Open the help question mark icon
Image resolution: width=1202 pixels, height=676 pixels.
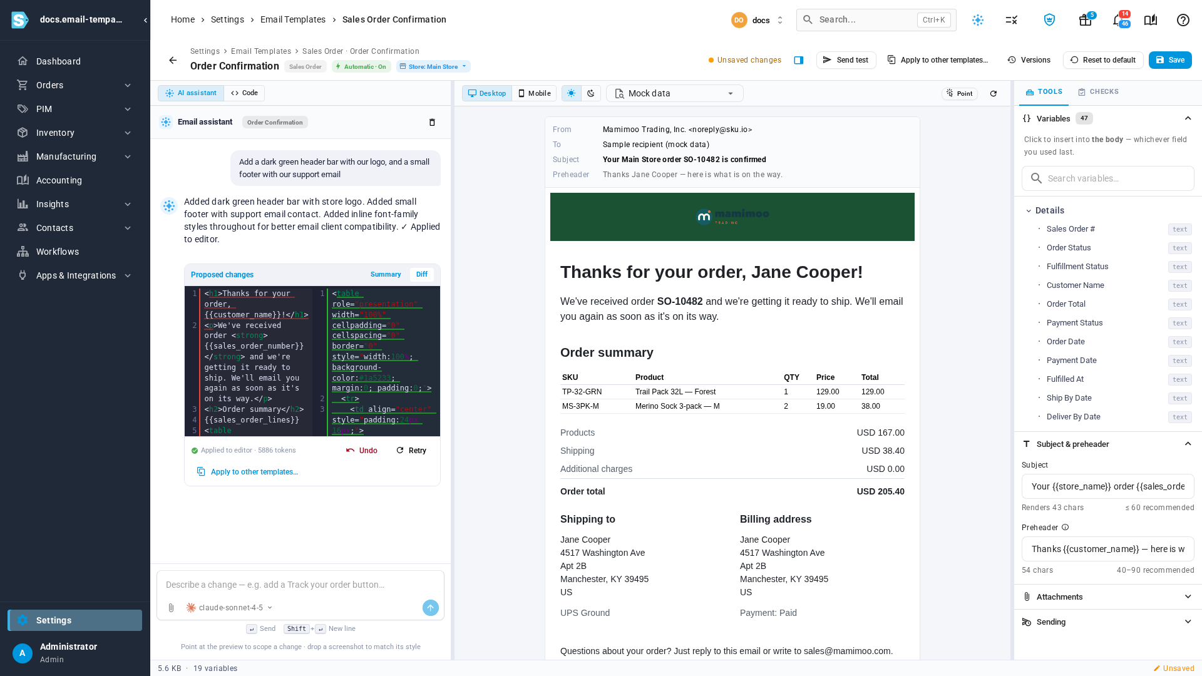click(1183, 20)
